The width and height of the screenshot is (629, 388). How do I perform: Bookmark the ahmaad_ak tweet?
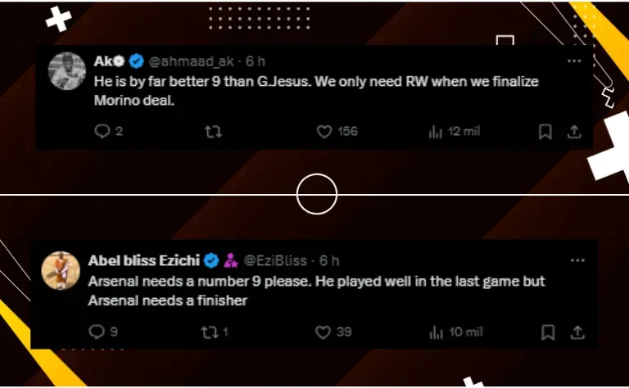pos(545,132)
